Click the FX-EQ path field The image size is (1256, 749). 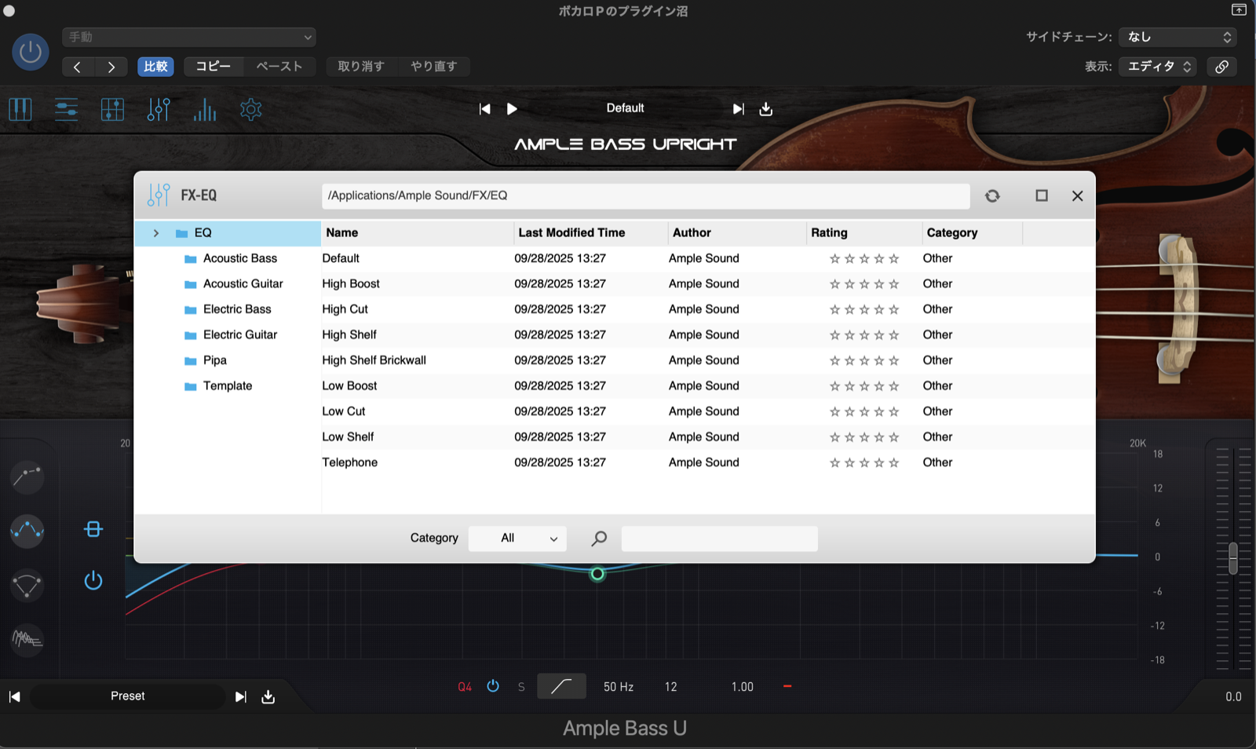click(x=645, y=195)
